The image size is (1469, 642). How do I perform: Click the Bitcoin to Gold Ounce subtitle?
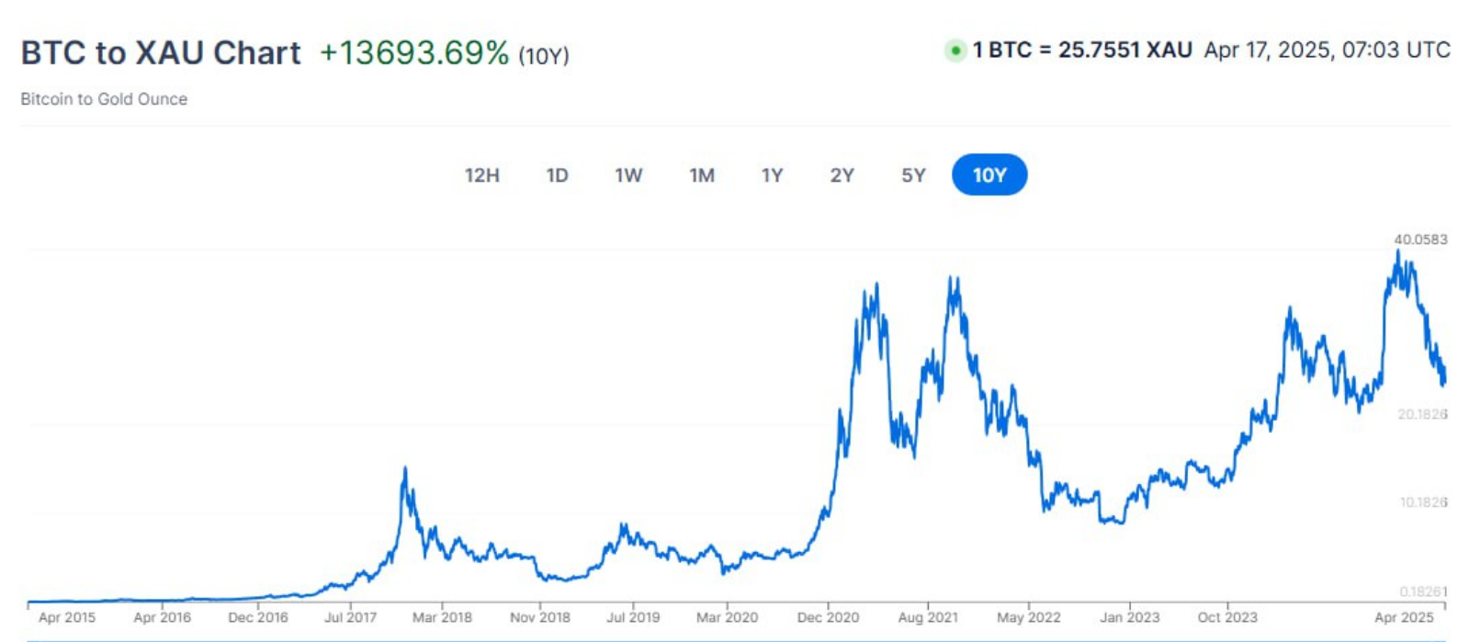(104, 99)
